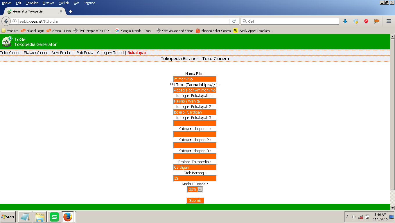This screenshot has width=395, height=223.
Task: Close the Generator Tokopedia tab
Action: (x=61, y=11)
